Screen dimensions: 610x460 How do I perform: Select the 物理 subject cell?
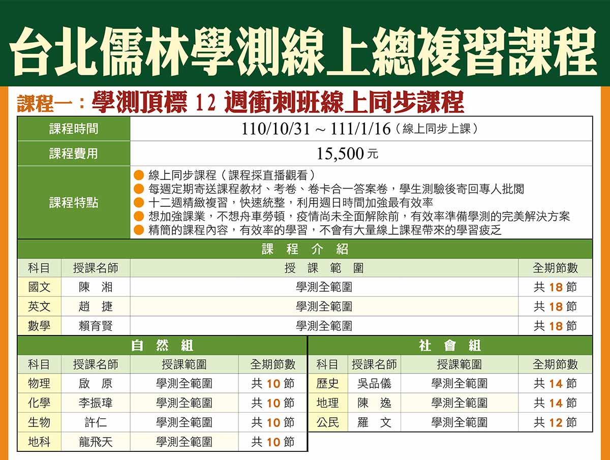tap(39, 383)
